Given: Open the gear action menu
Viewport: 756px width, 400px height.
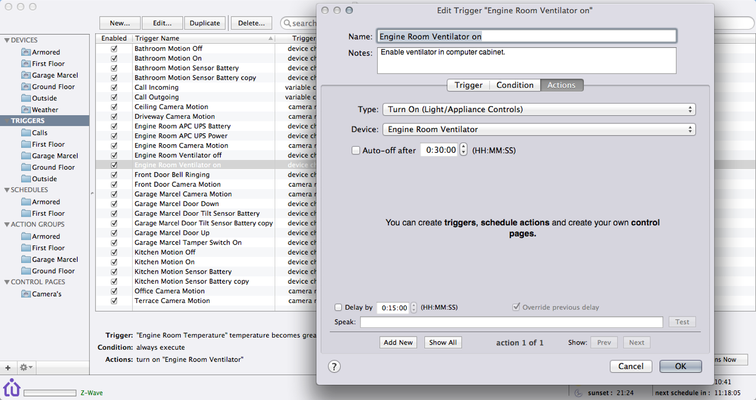Looking at the screenshot, I should coord(25,368).
